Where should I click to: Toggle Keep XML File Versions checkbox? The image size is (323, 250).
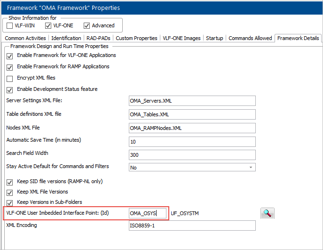[10, 192]
